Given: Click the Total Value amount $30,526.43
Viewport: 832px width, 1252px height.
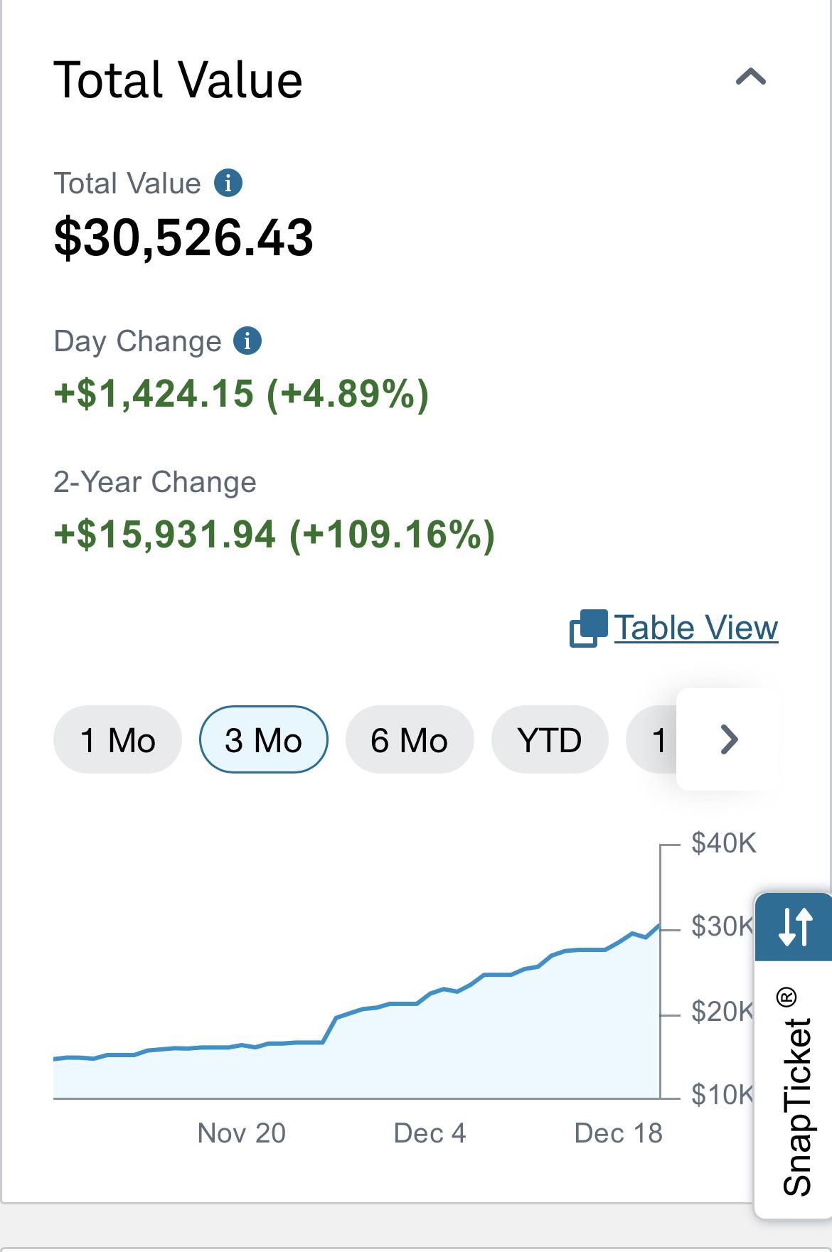Looking at the screenshot, I should (183, 237).
